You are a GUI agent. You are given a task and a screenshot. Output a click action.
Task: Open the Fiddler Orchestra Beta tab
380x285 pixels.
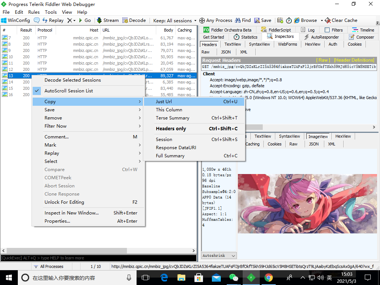tap(227, 30)
